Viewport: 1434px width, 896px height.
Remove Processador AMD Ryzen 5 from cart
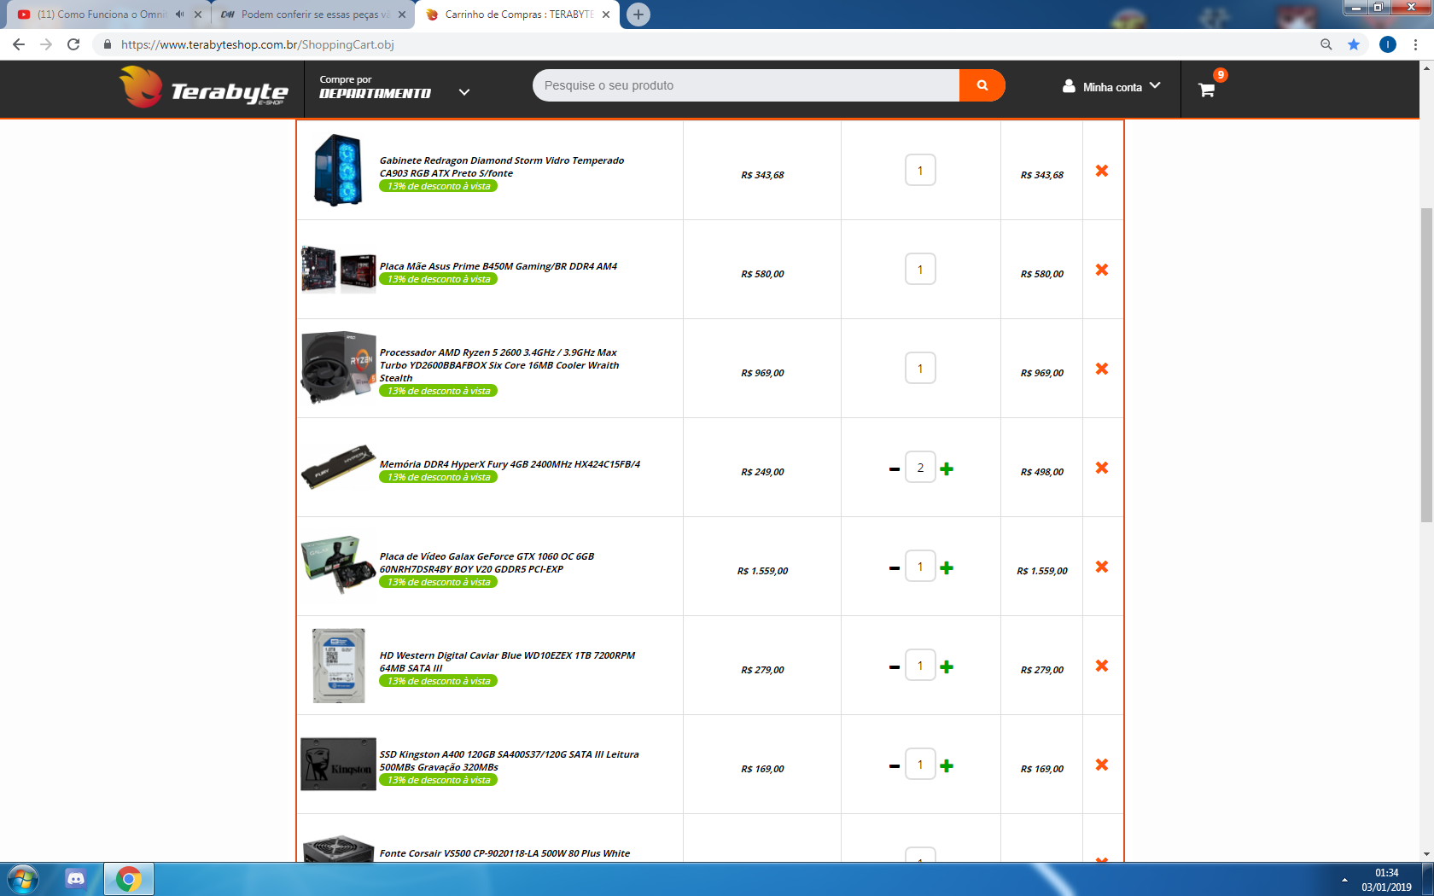1102,369
